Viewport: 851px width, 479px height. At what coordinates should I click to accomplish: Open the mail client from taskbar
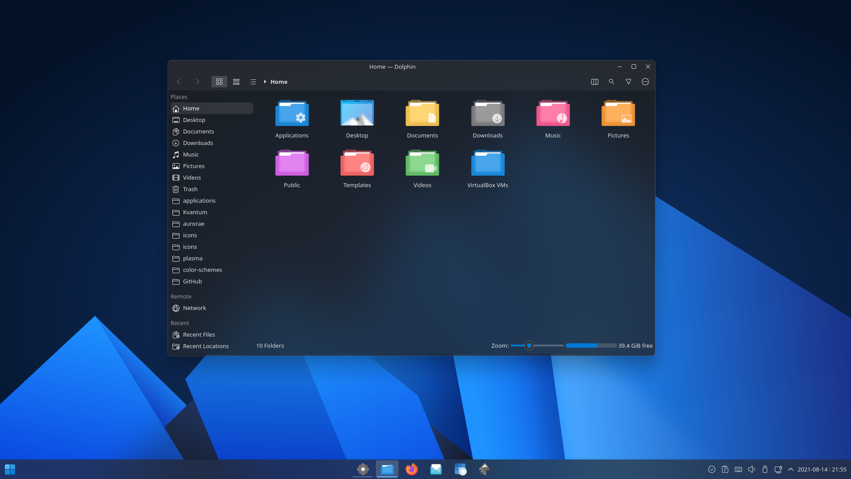pyautogui.click(x=436, y=469)
